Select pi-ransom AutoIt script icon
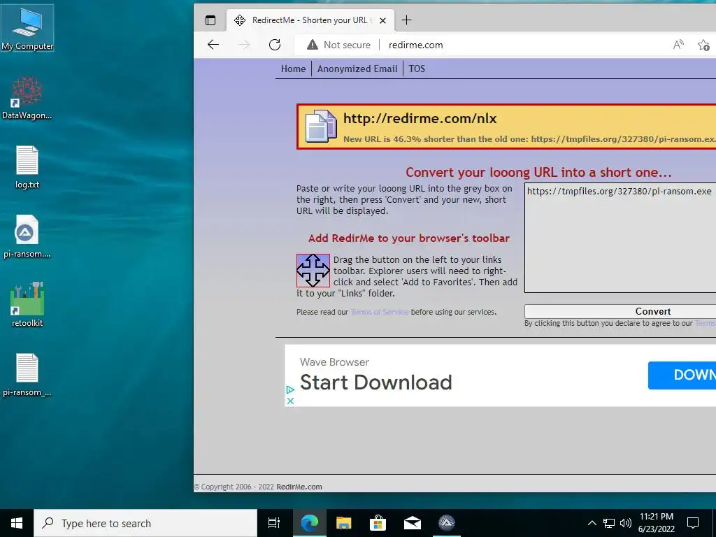Viewport: 716px width, 537px height. [27, 236]
